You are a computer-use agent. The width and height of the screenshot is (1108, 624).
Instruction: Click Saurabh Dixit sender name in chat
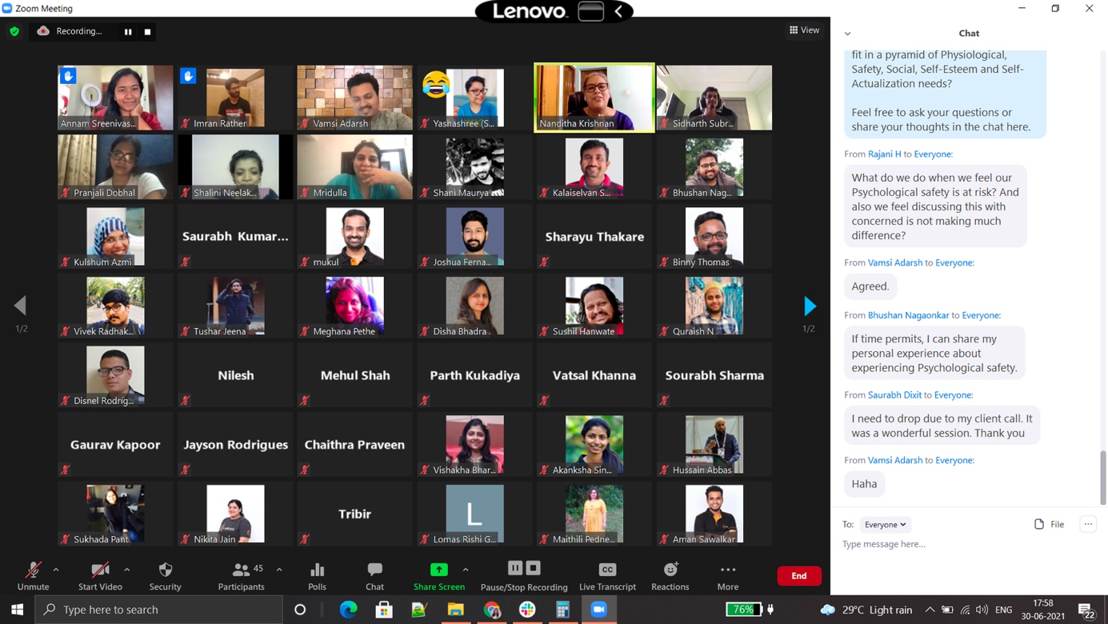pyautogui.click(x=894, y=395)
